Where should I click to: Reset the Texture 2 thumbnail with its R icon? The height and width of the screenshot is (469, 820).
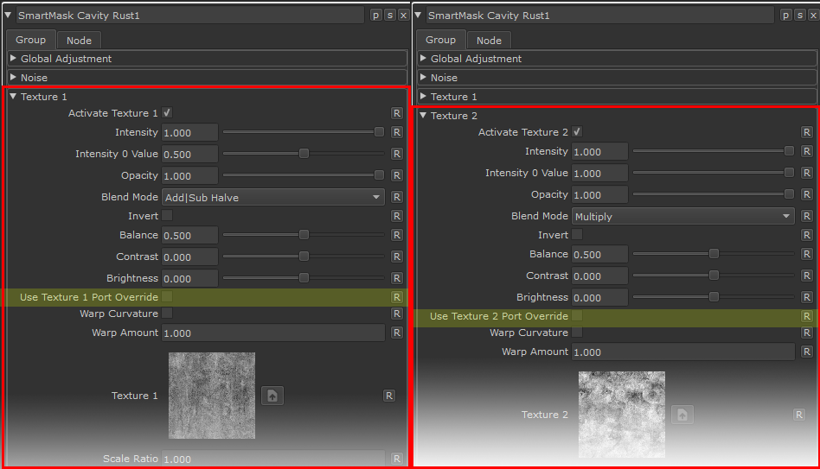point(799,415)
